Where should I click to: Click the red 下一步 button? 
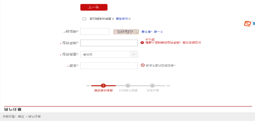tap(94, 7)
